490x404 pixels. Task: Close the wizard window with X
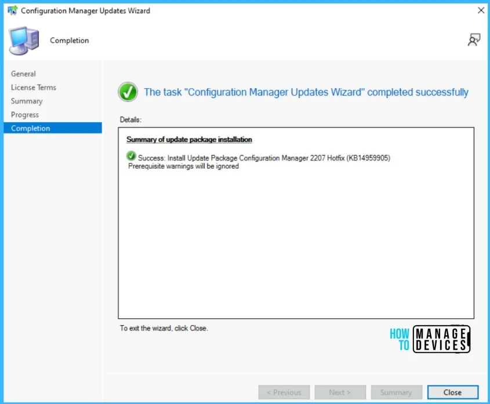tap(481, 10)
